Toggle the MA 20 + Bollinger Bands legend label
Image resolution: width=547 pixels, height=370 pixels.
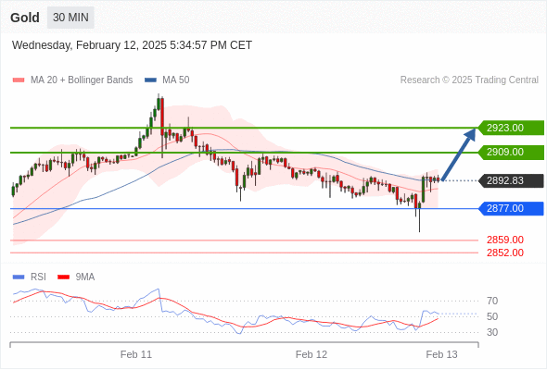[82, 80]
